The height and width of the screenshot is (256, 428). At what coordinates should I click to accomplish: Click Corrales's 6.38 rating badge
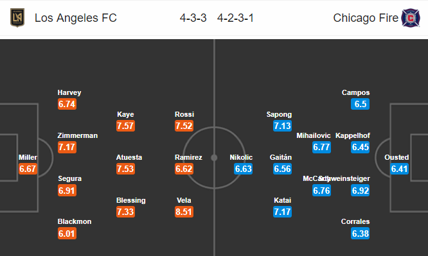361,234
